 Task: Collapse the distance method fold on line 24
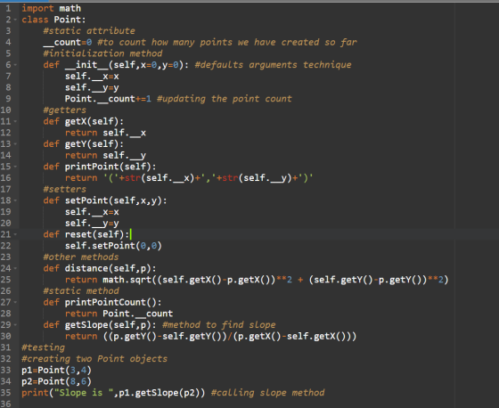[15, 269]
